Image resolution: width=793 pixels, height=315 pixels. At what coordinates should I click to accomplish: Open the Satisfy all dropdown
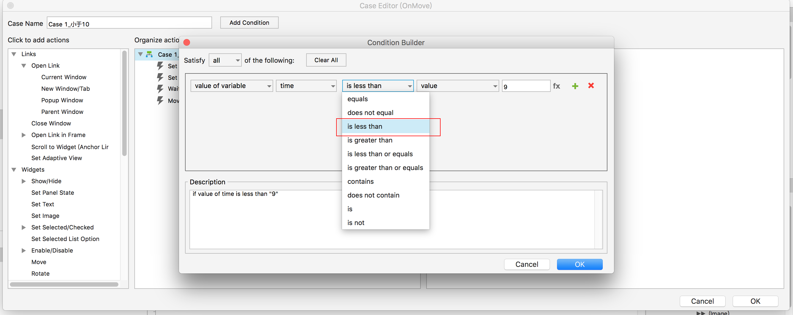click(x=225, y=60)
